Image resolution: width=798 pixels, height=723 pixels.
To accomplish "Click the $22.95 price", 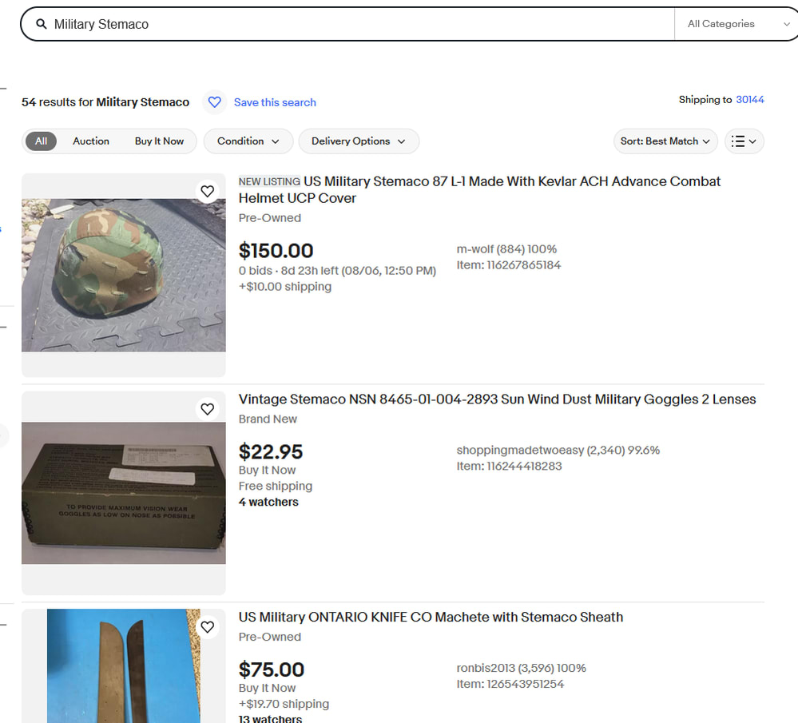I will pyautogui.click(x=271, y=451).
